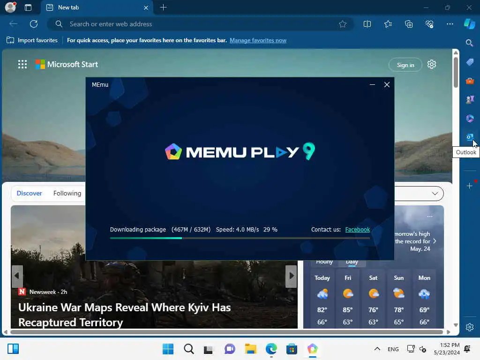Open a new browser tab
The width and height of the screenshot is (480, 360).
click(x=164, y=7)
